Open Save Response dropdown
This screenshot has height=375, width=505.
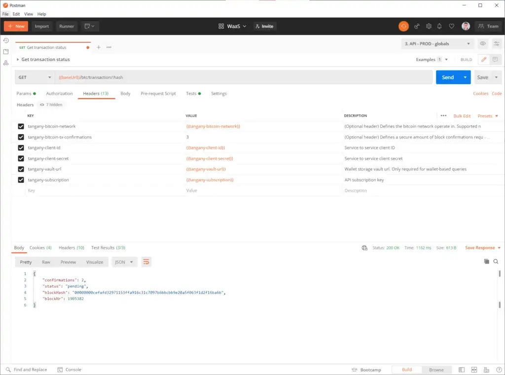pos(483,247)
